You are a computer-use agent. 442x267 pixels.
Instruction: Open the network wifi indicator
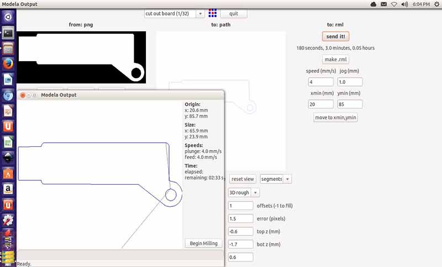(394, 4)
